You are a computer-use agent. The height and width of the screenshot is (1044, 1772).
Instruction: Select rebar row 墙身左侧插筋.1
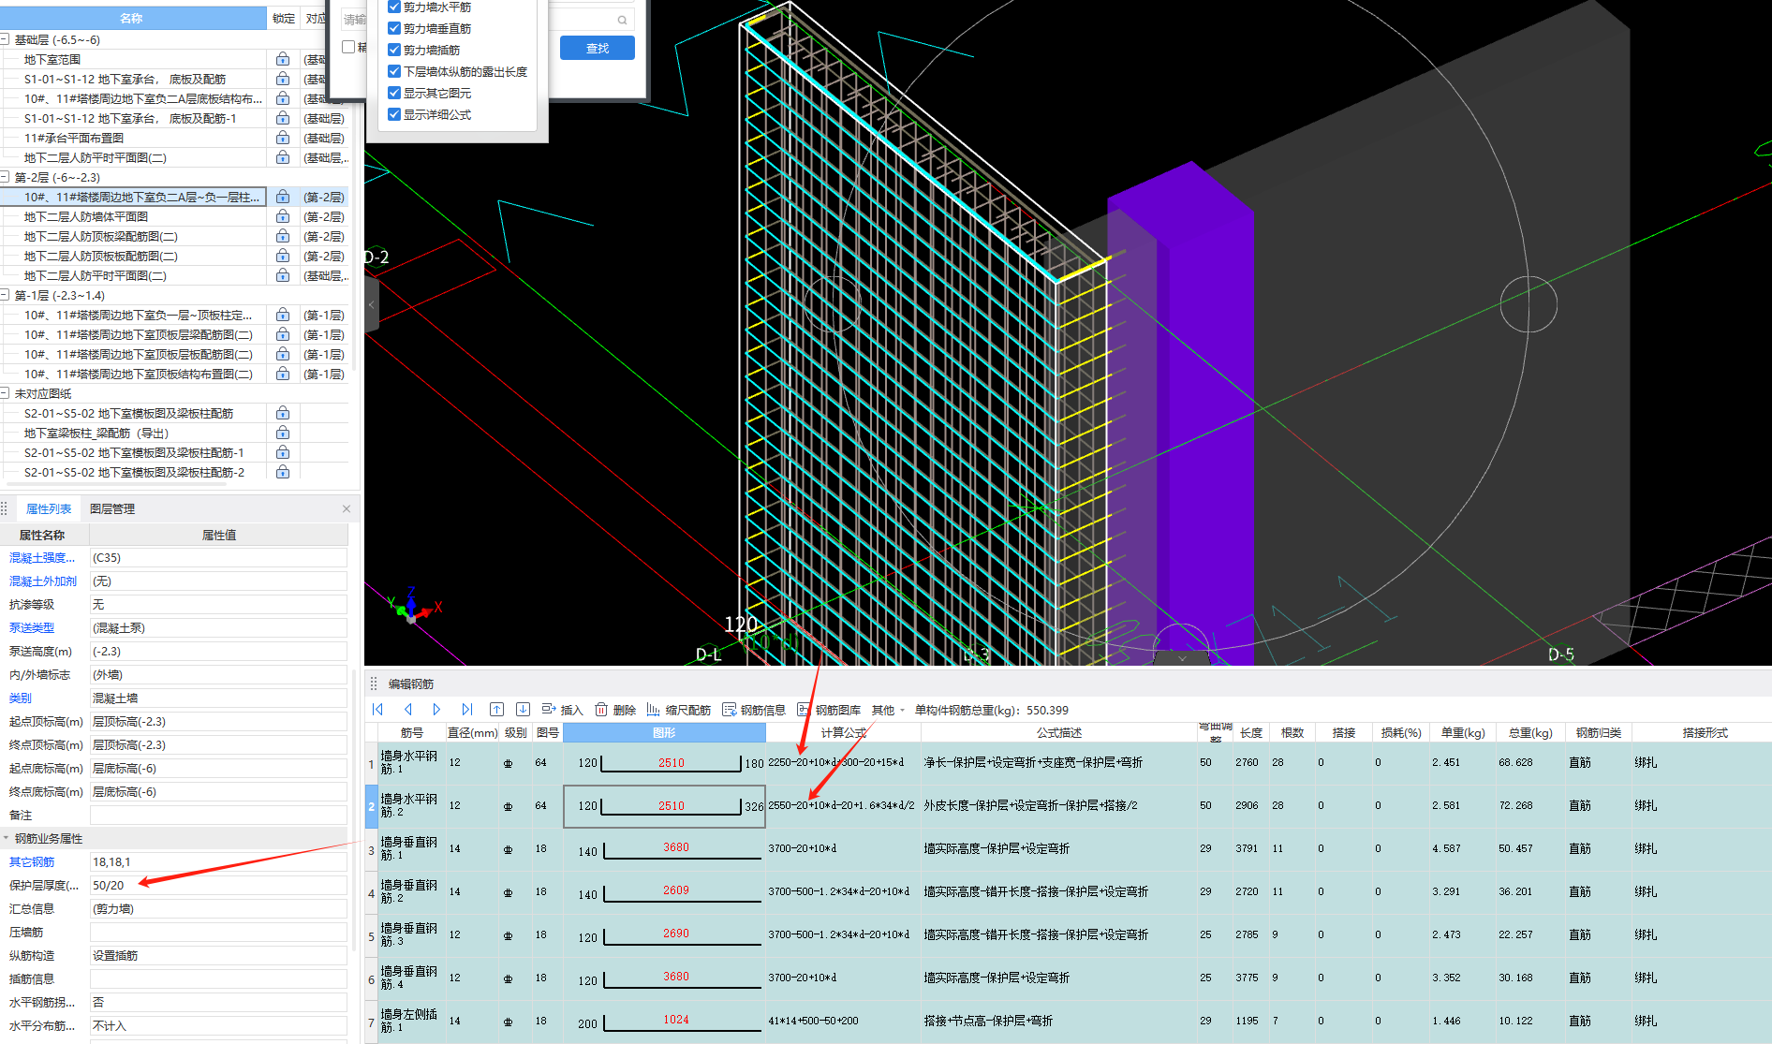409,1021
